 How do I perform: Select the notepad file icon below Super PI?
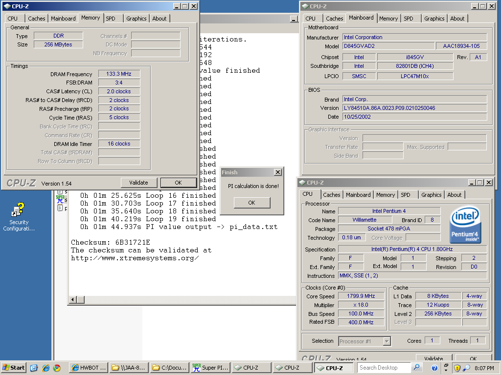pos(60,208)
